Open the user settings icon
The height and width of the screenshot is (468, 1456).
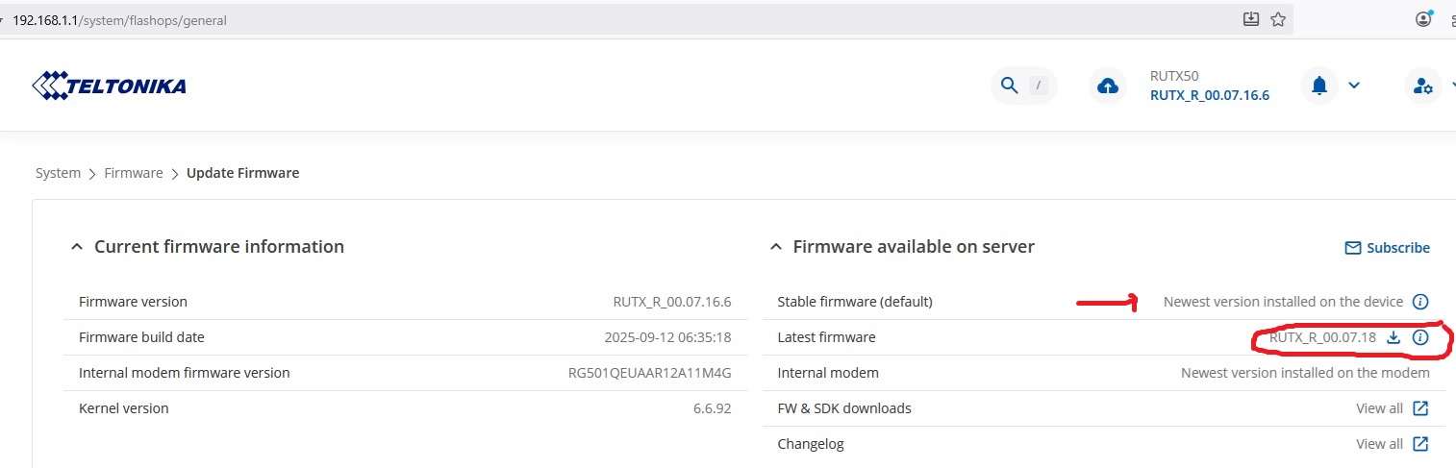(x=1423, y=86)
